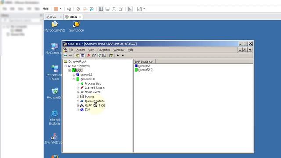
Task: Open My Documents desktop icon
Action: tap(54, 26)
